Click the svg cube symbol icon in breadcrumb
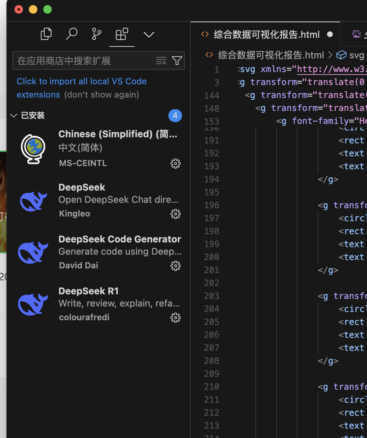 341,55
